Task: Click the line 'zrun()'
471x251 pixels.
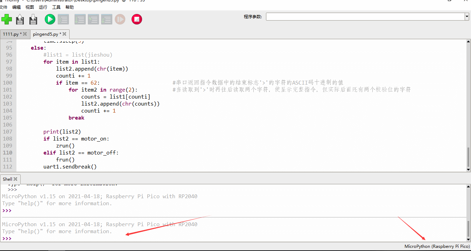Action: click(65, 145)
